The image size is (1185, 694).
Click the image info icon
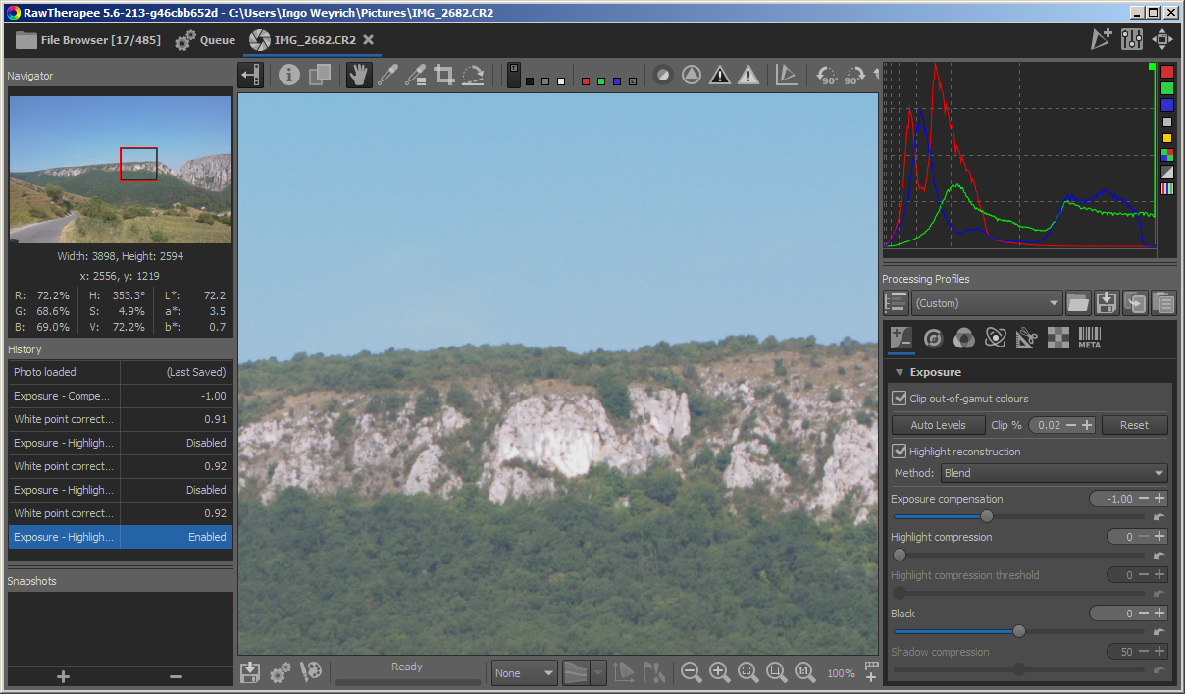pyautogui.click(x=288, y=76)
